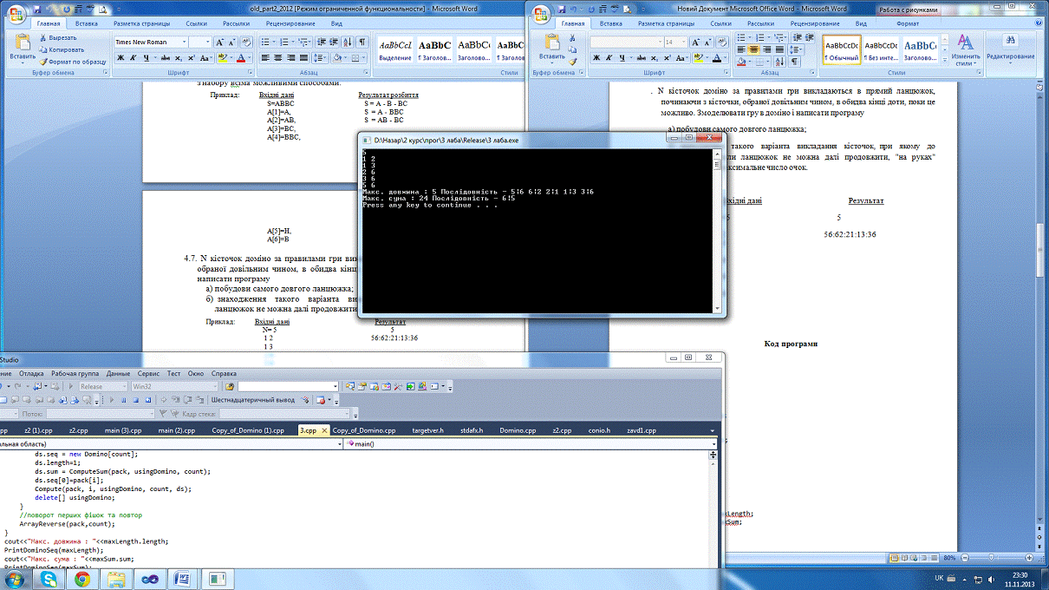Click Paste (Вставить) in left Word window
Screen dimensions: 1049x590
23,49
